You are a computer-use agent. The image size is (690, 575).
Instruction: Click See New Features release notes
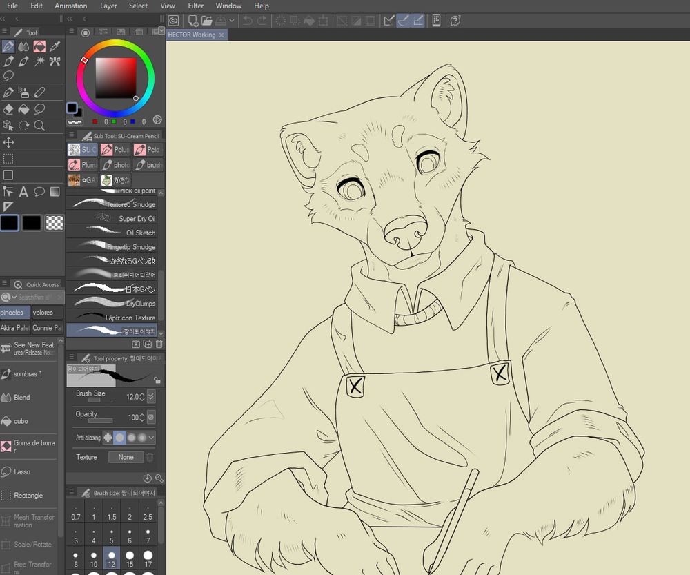pyautogui.click(x=29, y=349)
